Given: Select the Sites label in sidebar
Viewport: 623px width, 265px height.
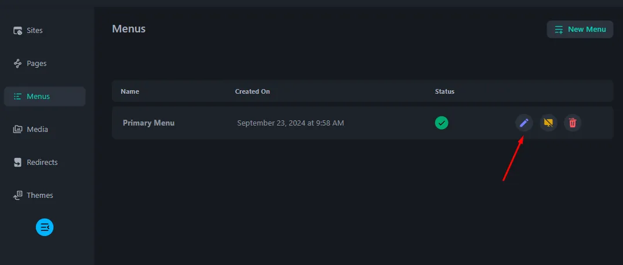Looking at the screenshot, I should pos(35,31).
